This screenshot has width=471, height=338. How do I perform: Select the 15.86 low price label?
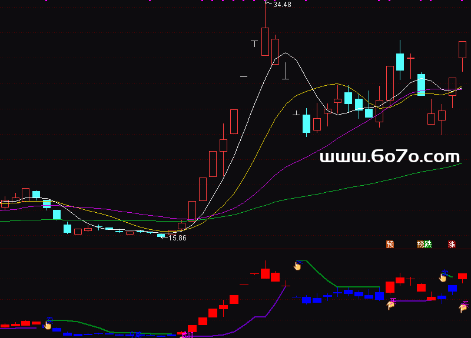tap(177, 237)
